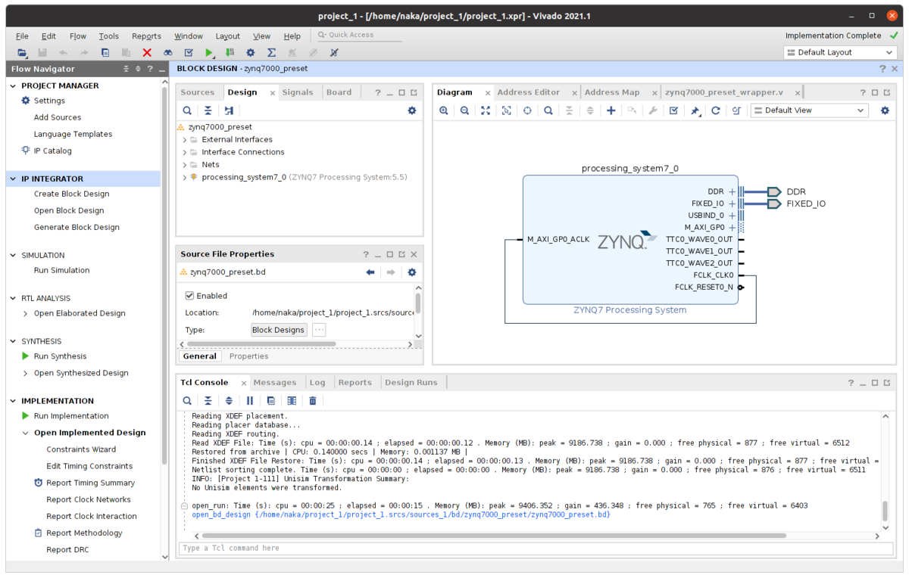Image resolution: width=909 pixels, height=578 pixels.
Task: Click the diagram search magnifier icon
Action: click(548, 110)
